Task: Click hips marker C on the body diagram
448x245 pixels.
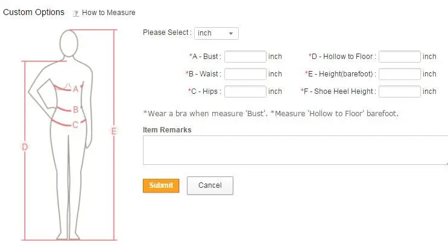Action: (x=75, y=125)
